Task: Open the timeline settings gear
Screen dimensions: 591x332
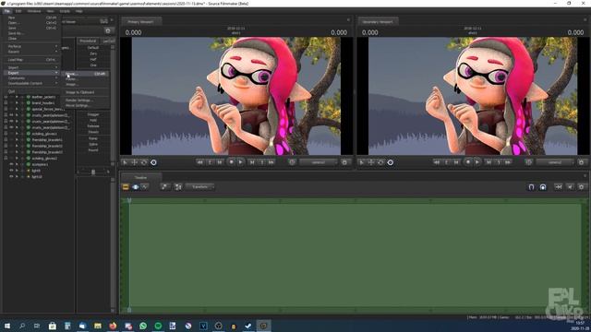Action: pos(582,186)
